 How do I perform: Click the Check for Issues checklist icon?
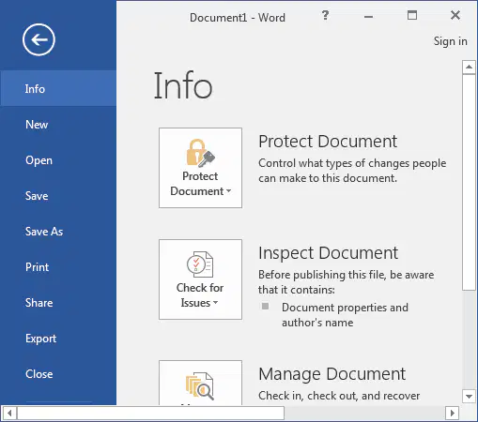(200, 264)
